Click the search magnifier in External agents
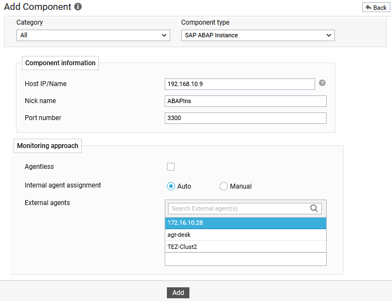Image resolution: width=392 pixels, height=301 pixels. (x=314, y=208)
